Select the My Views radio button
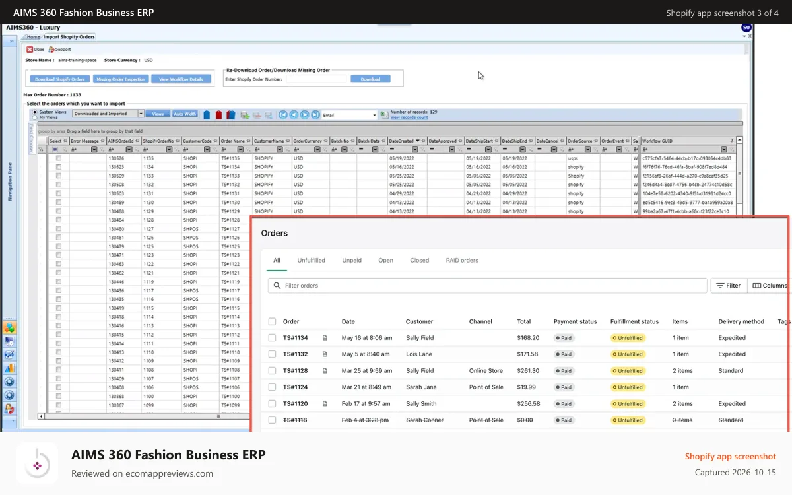This screenshot has height=495, width=792. [35, 117]
